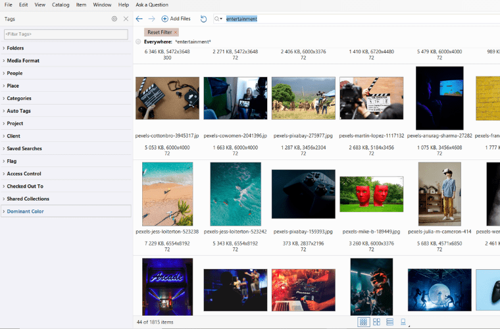Switch to small thumbnail grid view
The height and width of the screenshot is (329, 500).
[363, 322]
